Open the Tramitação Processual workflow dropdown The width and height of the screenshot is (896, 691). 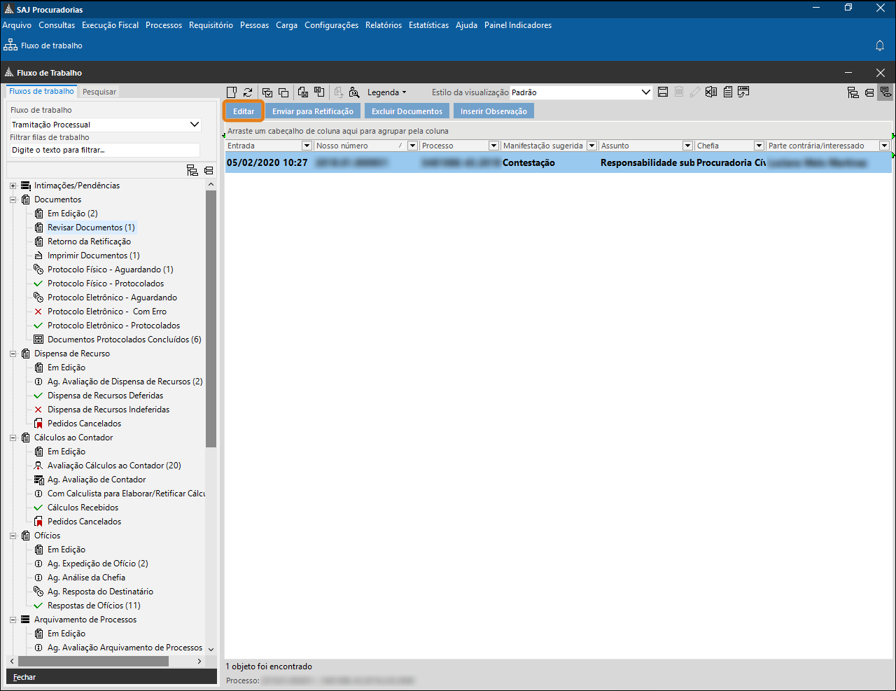pyautogui.click(x=195, y=125)
